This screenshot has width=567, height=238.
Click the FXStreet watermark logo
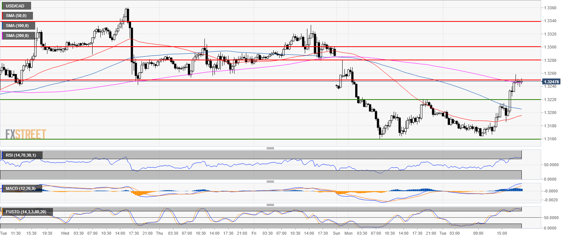pos(26,134)
